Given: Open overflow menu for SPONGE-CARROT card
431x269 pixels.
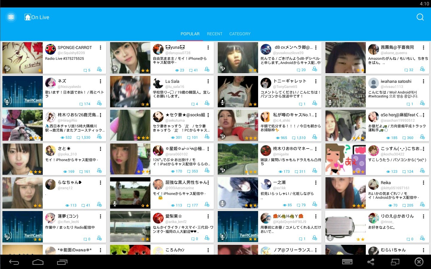Looking at the screenshot, I should (100, 48).
